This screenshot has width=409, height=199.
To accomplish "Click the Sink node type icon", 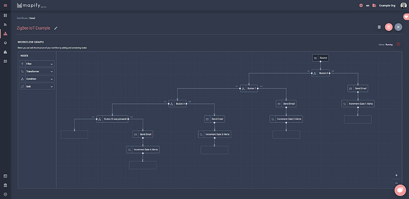I will coord(22,87).
